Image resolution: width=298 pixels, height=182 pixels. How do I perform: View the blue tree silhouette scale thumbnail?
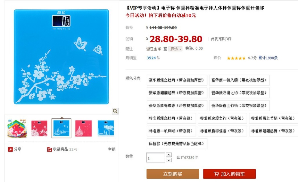[106, 128]
